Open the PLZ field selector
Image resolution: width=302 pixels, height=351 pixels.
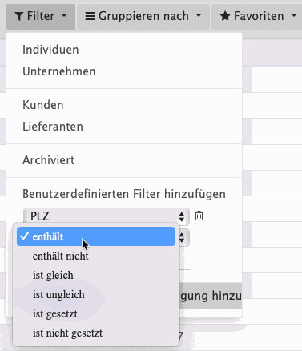[107, 216]
